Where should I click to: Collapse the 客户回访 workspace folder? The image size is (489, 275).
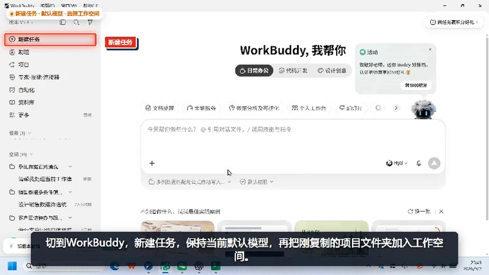point(70,218)
